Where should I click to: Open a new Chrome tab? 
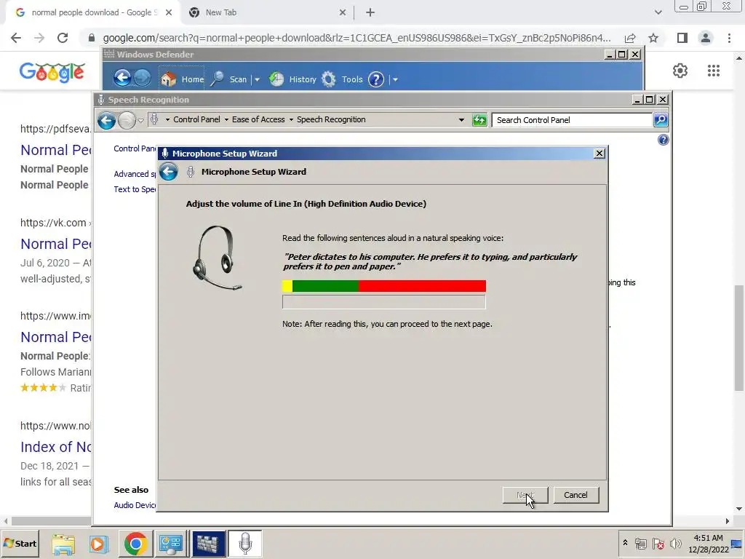click(370, 13)
